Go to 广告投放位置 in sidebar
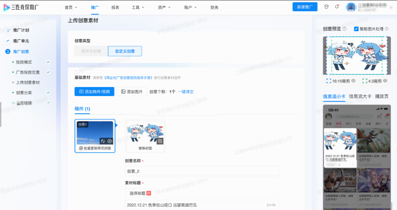The image size is (397, 210). [x=28, y=72]
